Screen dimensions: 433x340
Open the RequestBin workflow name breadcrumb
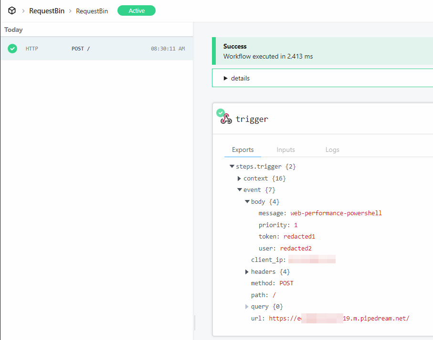(92, 11)
